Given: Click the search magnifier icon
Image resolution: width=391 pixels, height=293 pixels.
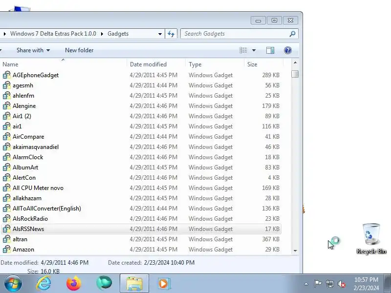Looking at the screenshot, I should click(292, 34).
